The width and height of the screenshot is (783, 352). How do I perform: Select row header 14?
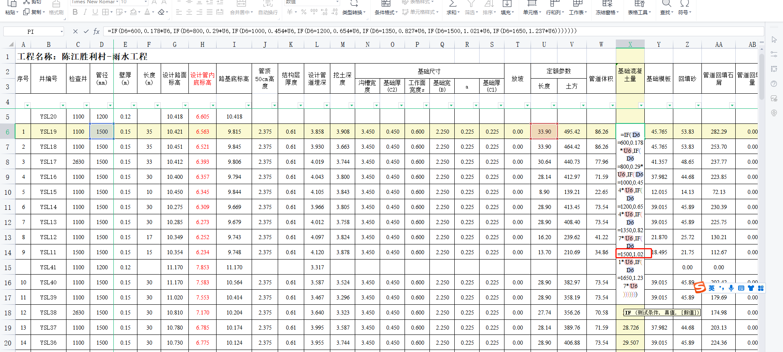coord(7,252)
